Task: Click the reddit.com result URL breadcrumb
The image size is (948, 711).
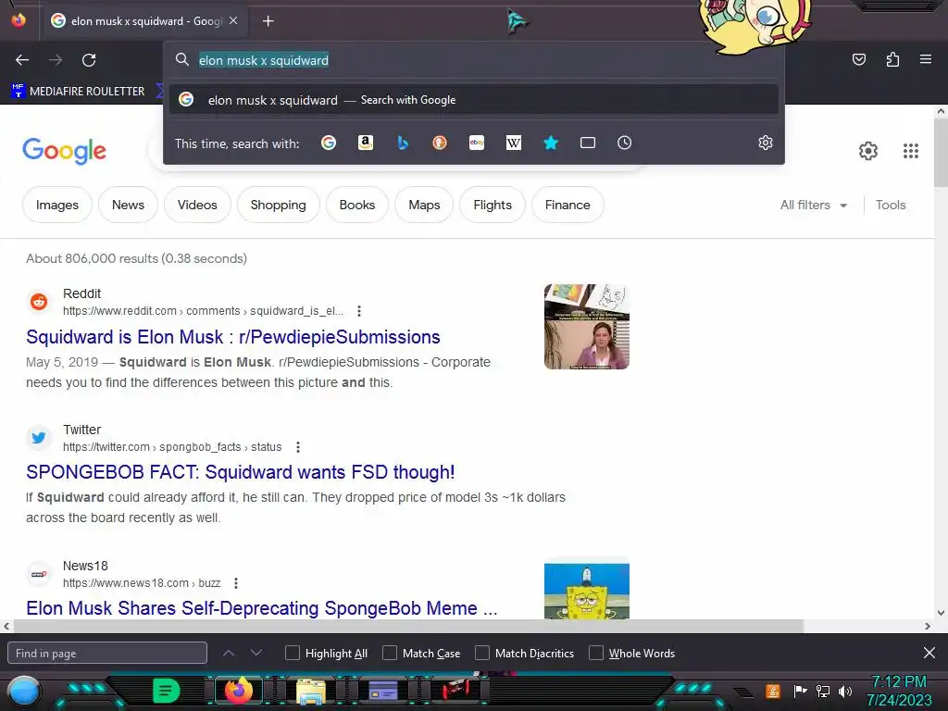Action: pyautogui.click(x=203, y=311)
